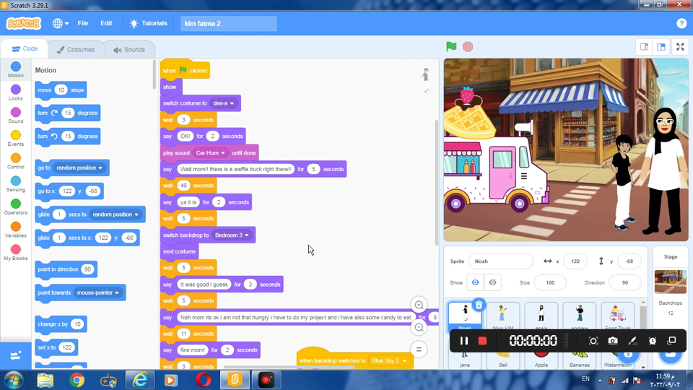The height and width of the screenshot is (390, 693).
Task: Select the Looks block category
Action: (x=15, y=93)
